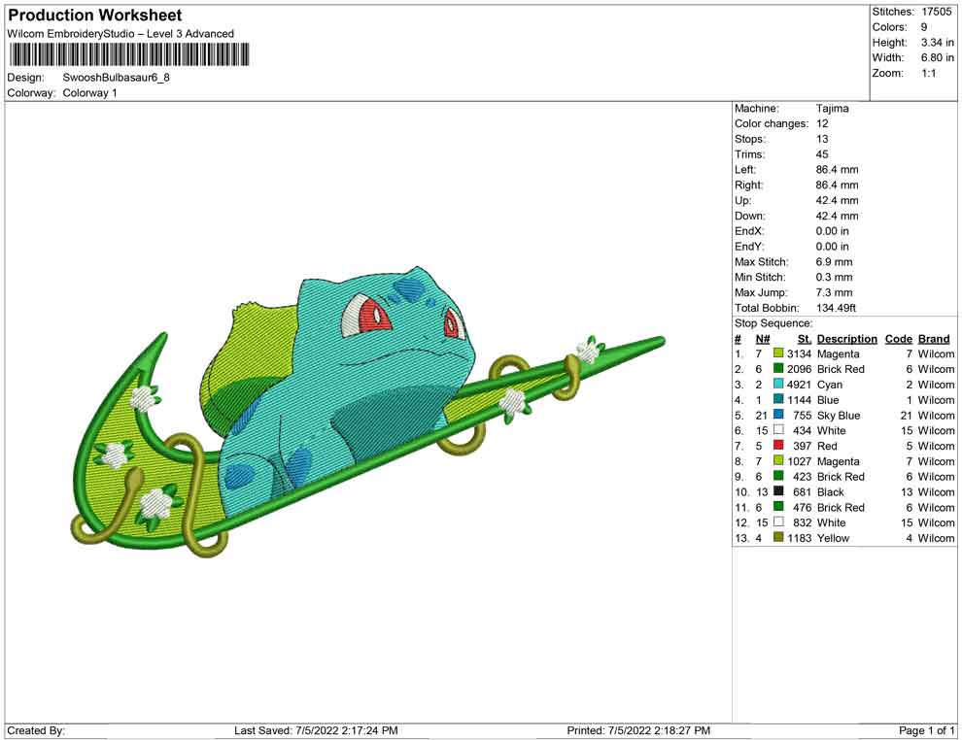
Task: Click the N# column header
Action: click(763, 339)
